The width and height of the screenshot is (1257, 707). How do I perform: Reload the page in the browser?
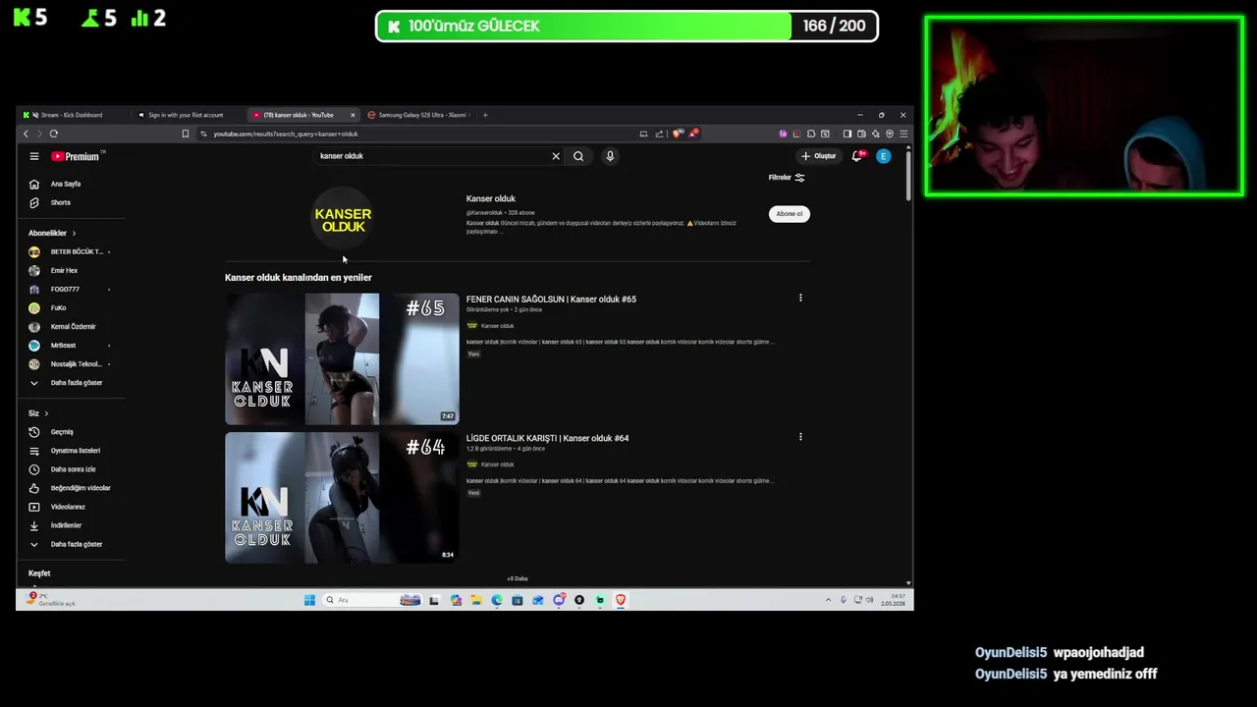[x=54, y=134]
